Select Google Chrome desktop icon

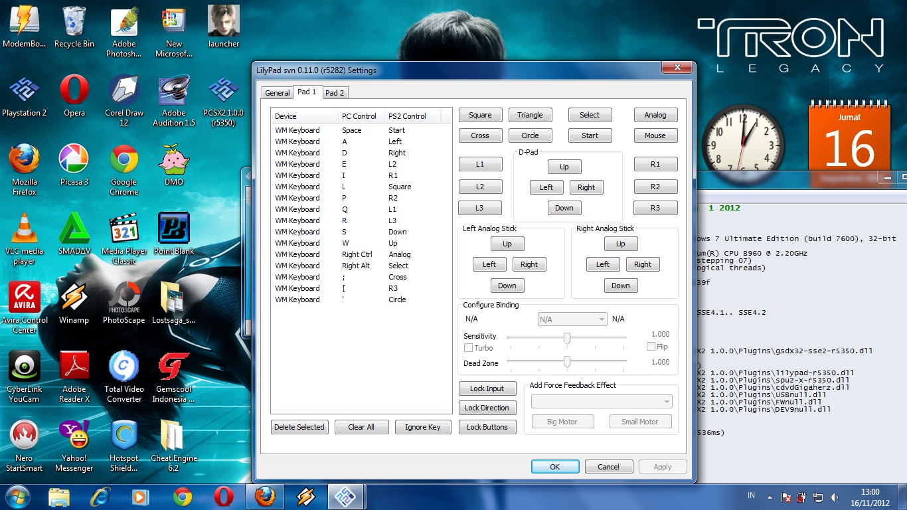click(124, 170)
